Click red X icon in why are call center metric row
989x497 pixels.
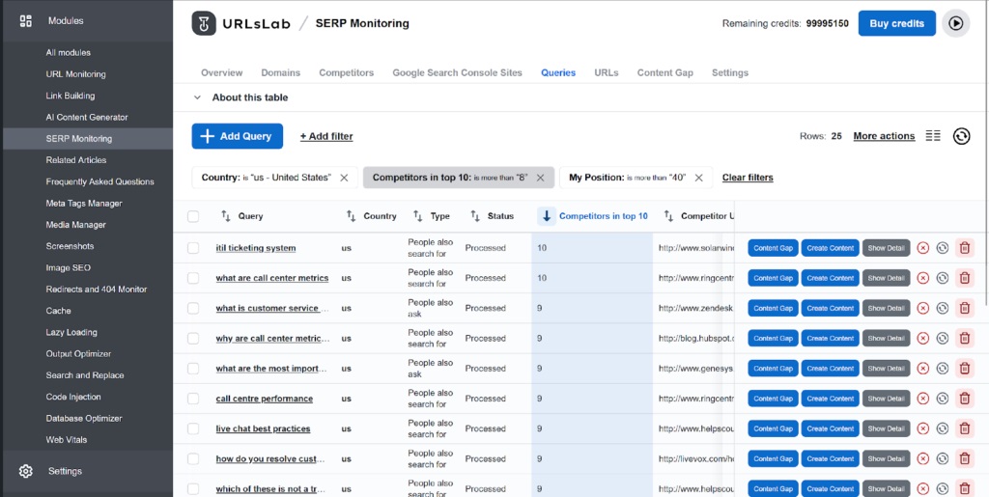pyautogui.click(x=922, y=339)
